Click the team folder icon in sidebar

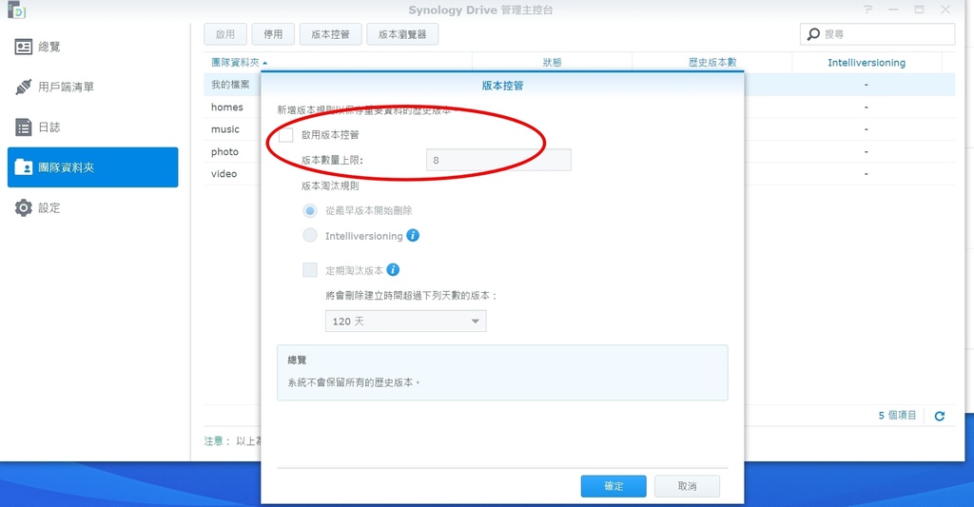24,167
